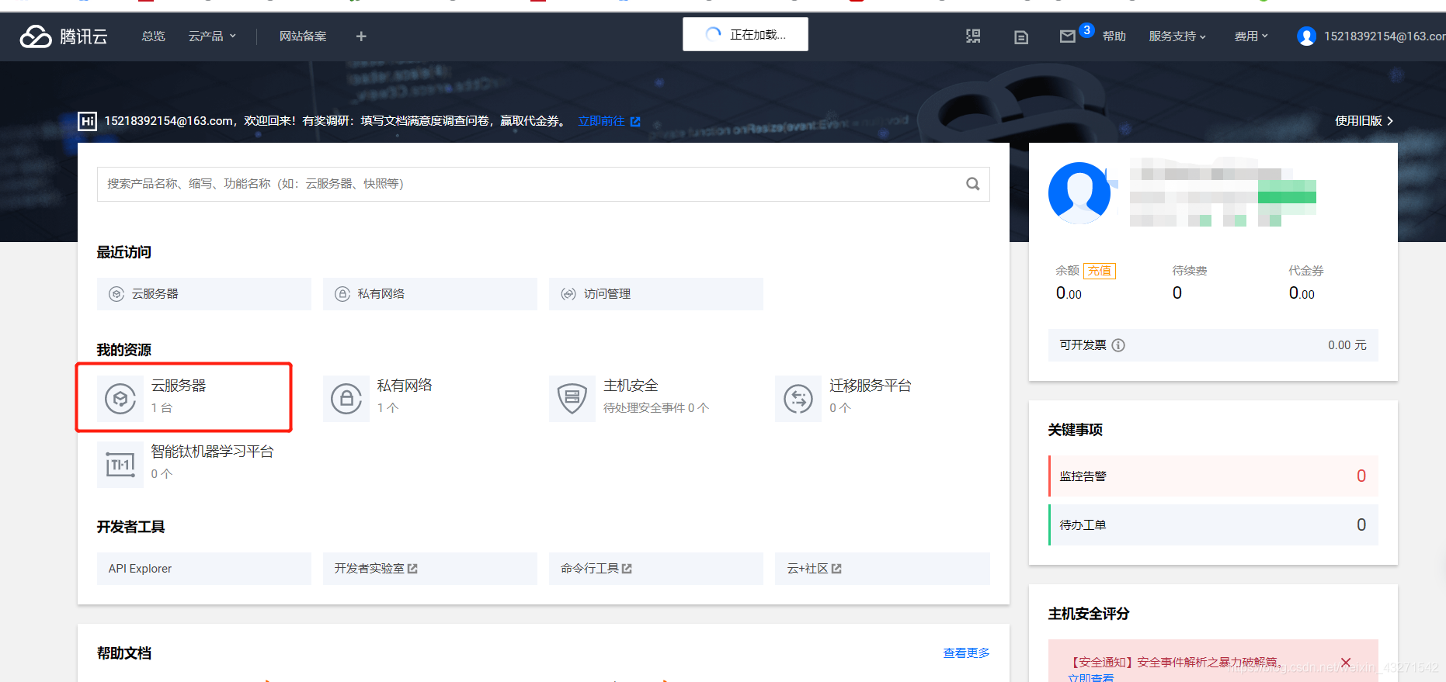Click the 待续费 label
The width and height of the screenshot is (1446, 682).
(1190, 271)
